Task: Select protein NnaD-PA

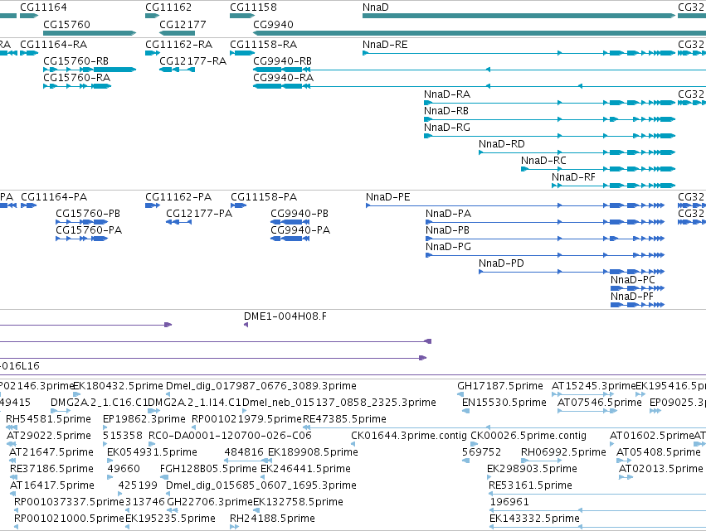Action: click(449, 214)
